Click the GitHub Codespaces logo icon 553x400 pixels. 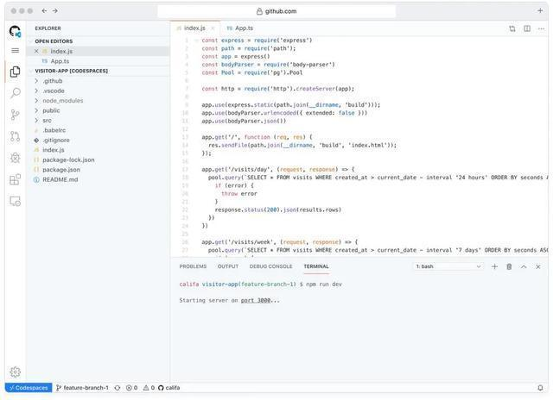pyautogui.click(x=15, y=31)
